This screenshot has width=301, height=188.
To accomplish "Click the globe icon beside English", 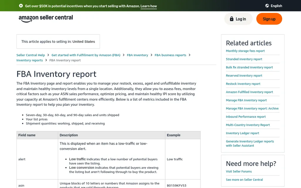I will coord(267,6).
